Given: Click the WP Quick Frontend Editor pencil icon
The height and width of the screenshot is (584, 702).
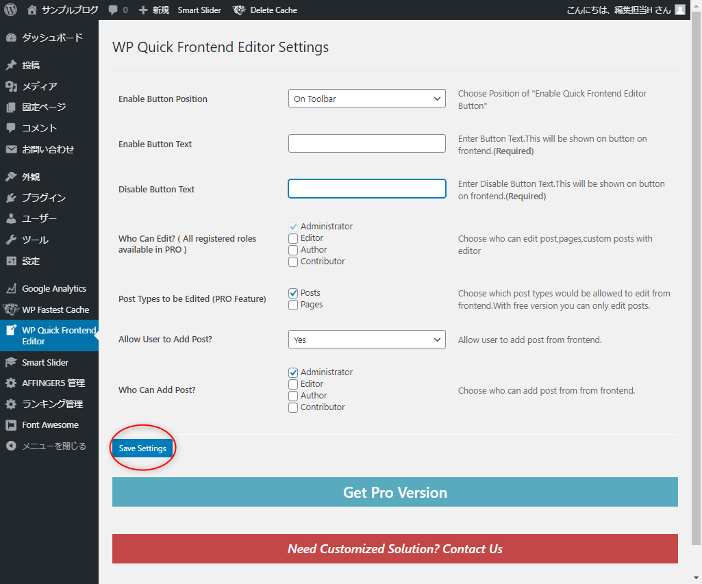Looking at the screenshot, I should coord(11,330).
